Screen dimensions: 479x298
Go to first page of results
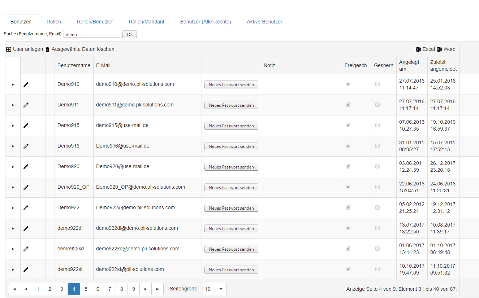tap(14, 289)
